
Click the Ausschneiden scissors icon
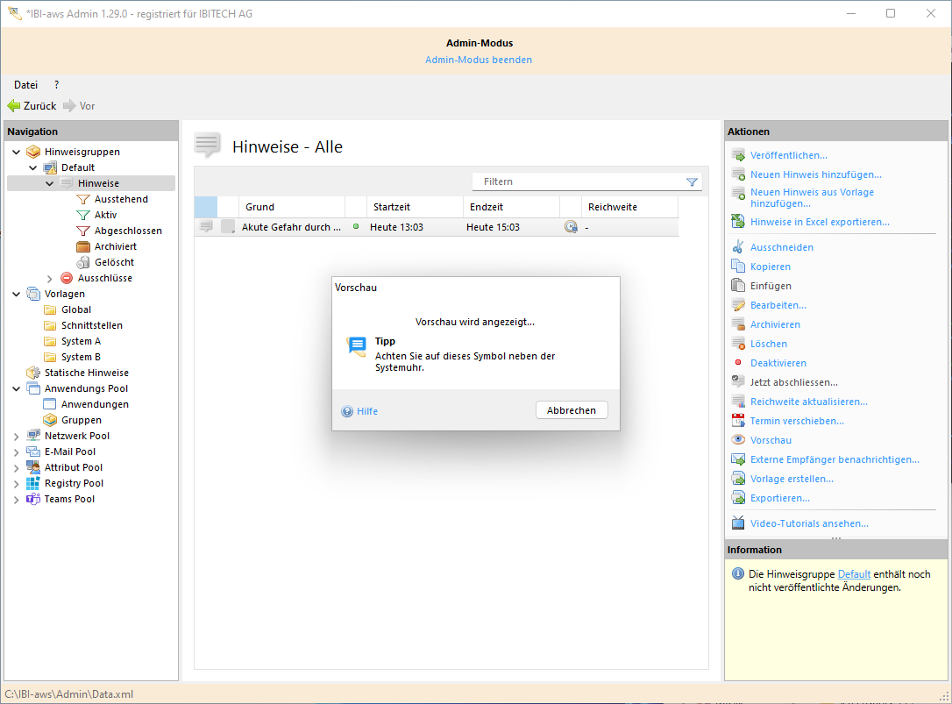click(x=737, y=247)
